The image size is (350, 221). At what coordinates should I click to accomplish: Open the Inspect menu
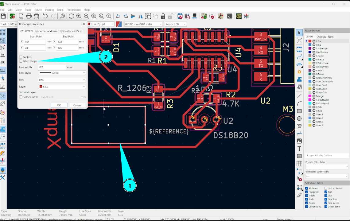49,10
